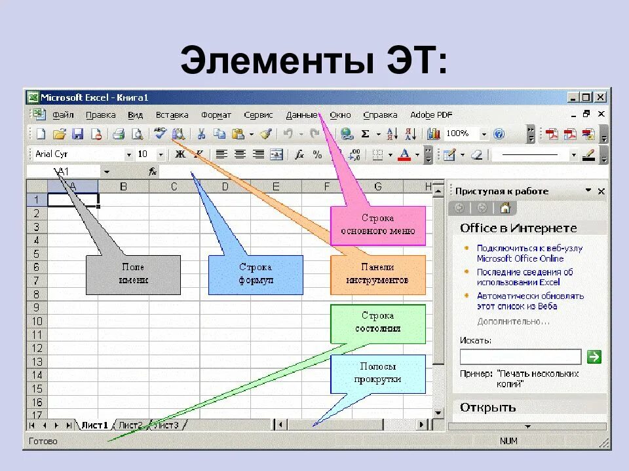Open the task pane menu arrow
The width and height of the screenshot is (629, 471).
[588, 190]
